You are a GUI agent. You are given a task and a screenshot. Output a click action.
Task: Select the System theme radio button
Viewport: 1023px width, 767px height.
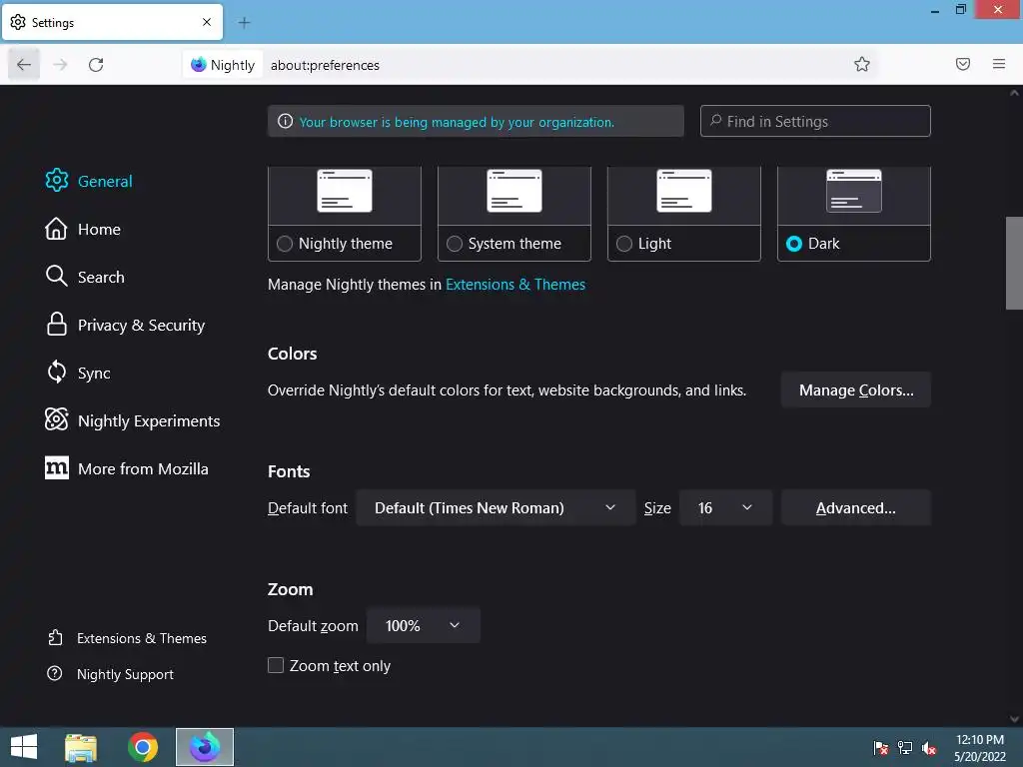pos(455,244)
